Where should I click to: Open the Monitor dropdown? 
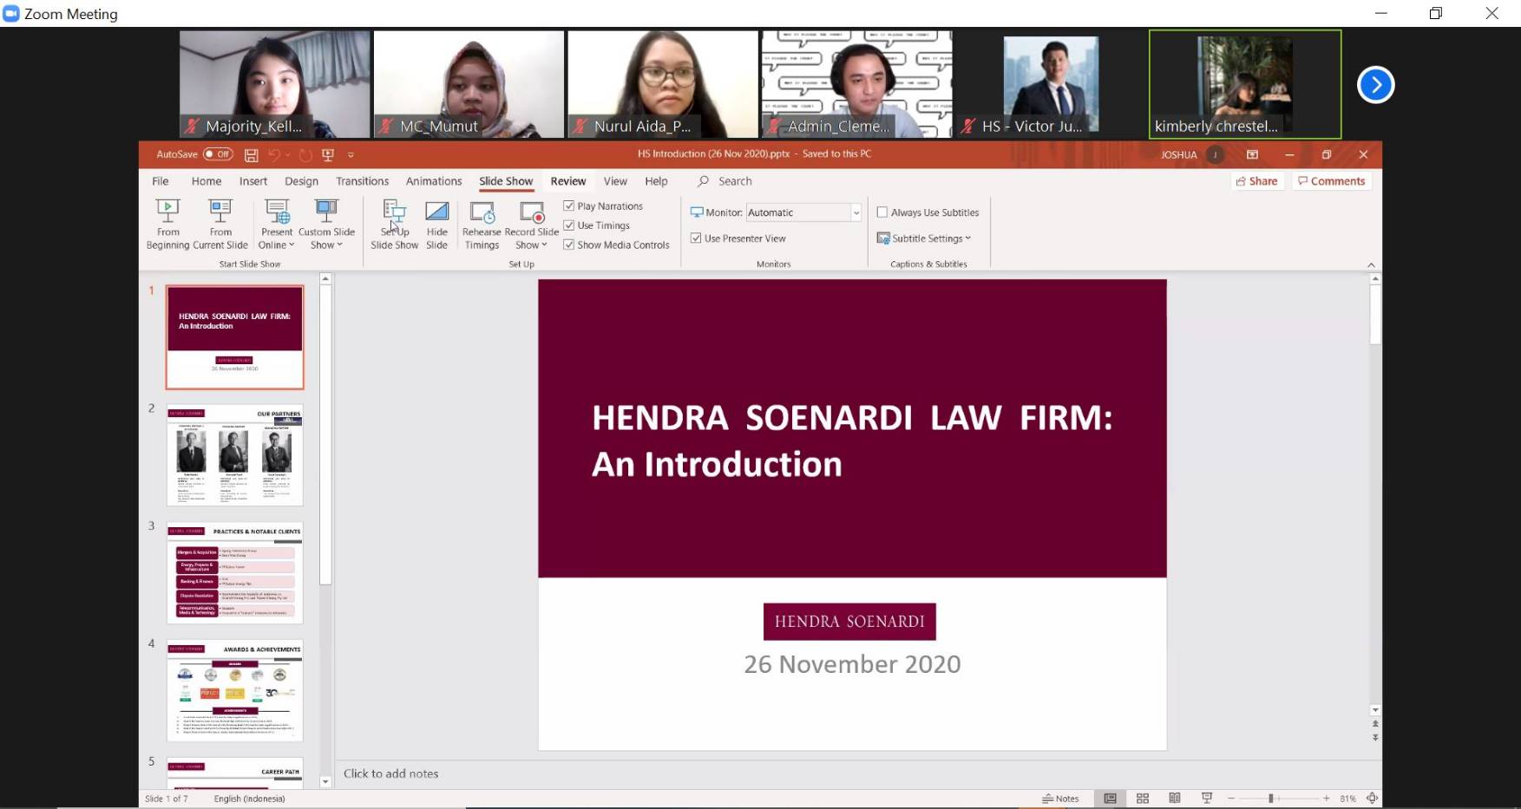click(856, 212)
